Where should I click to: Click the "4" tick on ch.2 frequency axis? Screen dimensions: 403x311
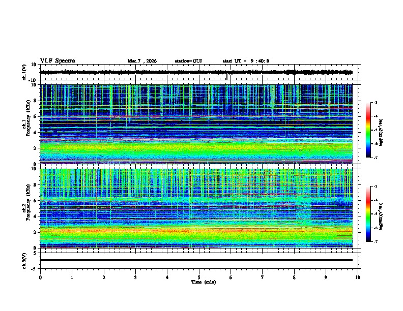[x=35, y=216]
